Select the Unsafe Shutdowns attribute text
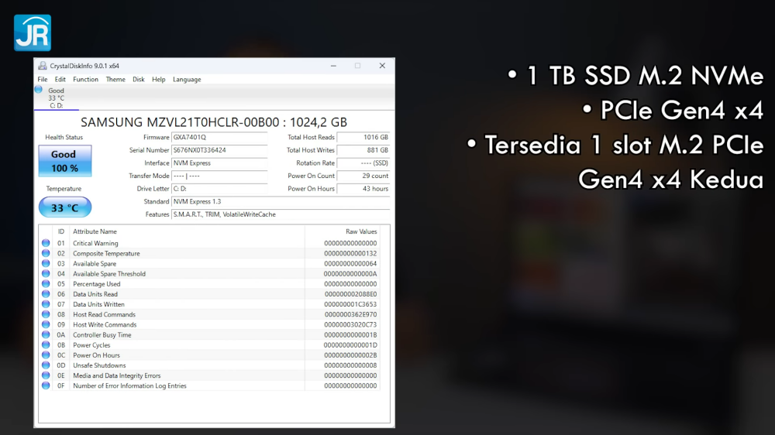The height and width of the screenshot is (435, 775). (x=99, y=365)
